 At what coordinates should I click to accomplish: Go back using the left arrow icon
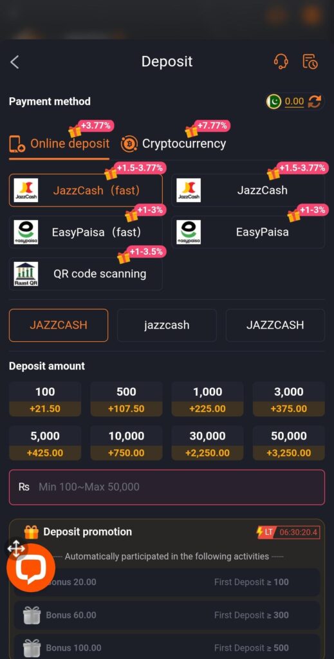click(15, 62)
